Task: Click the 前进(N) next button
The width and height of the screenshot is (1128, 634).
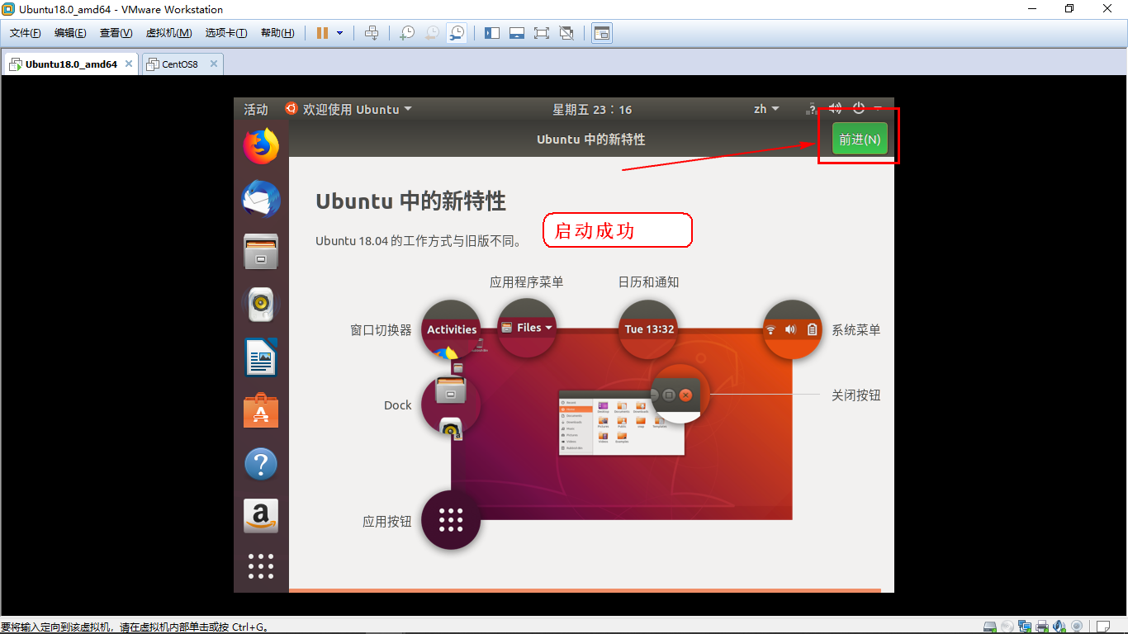Action: pos(860,140)
